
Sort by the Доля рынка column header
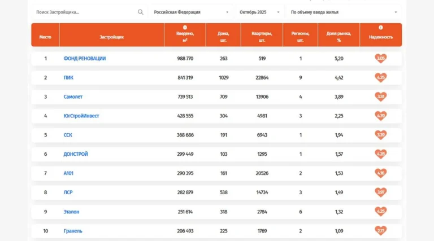click(338, 37)
